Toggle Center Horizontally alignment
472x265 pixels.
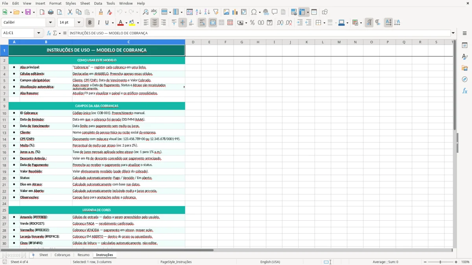tap(155, 23)
